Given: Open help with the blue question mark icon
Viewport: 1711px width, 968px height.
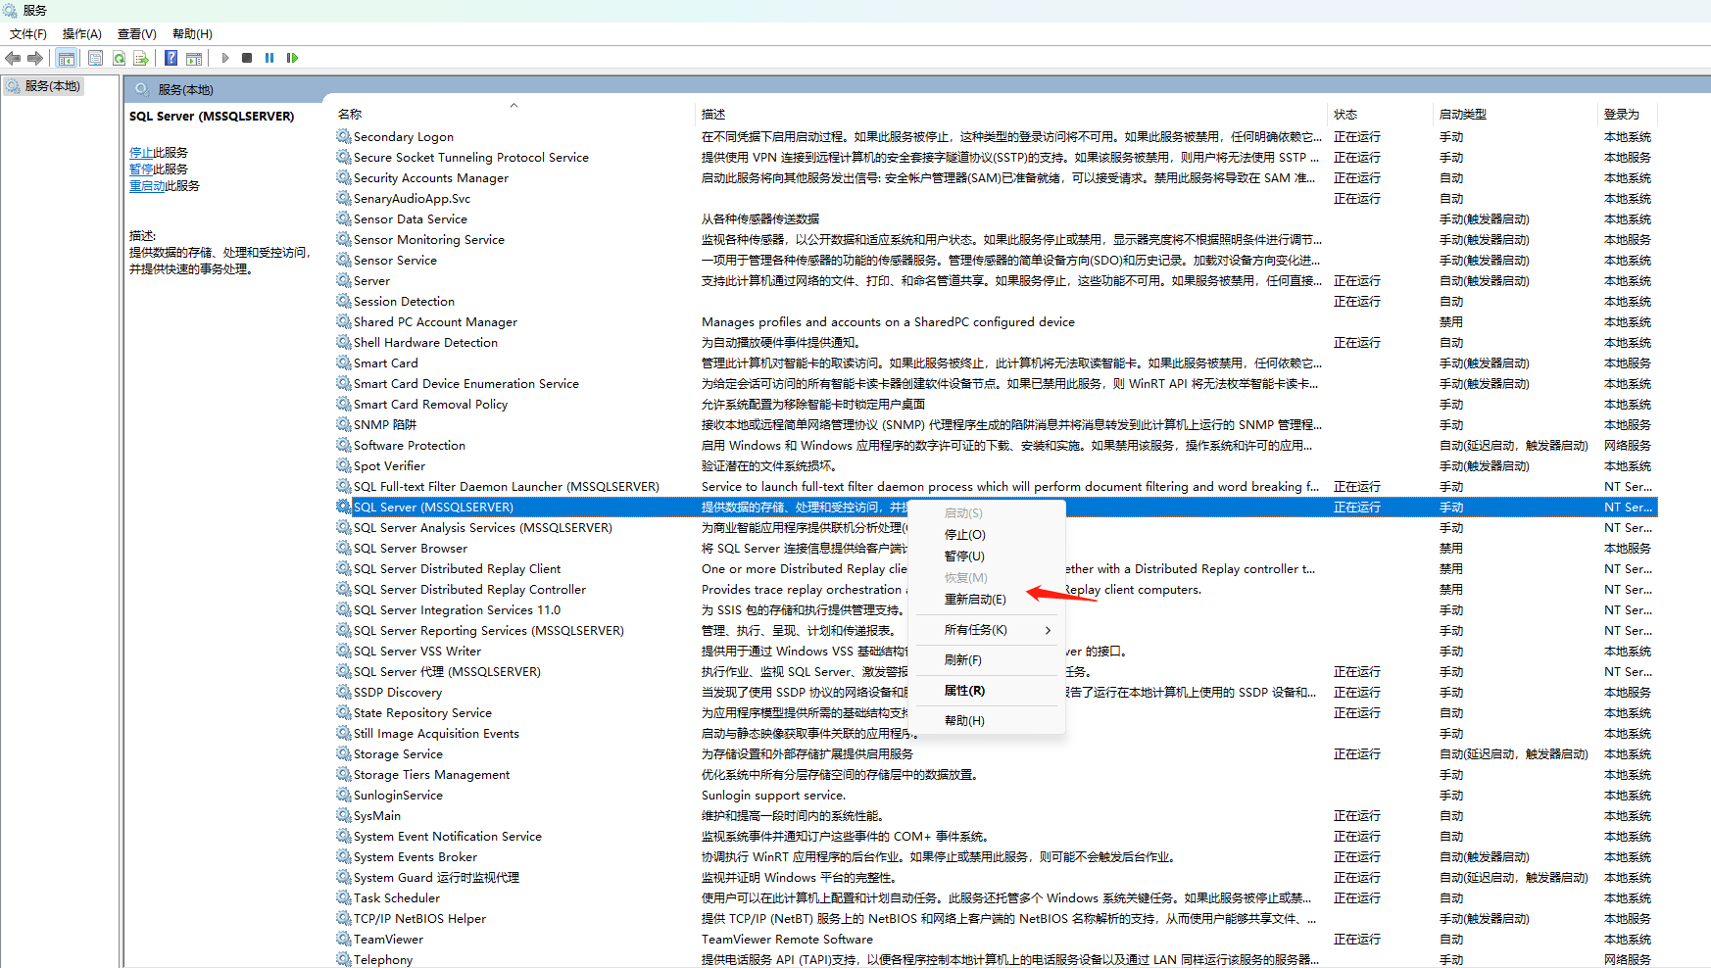Looking at the screenshot, I should [171, 58].
